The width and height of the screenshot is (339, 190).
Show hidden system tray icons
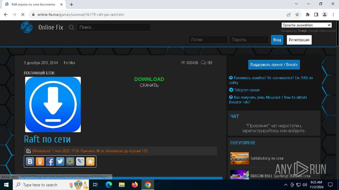pyautogui.click(x=286, y=185)
